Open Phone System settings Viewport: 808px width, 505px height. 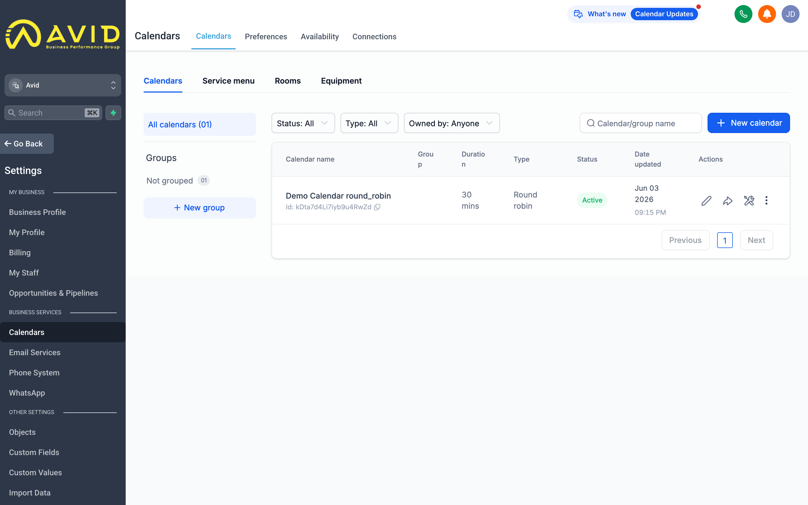[34, 373]
